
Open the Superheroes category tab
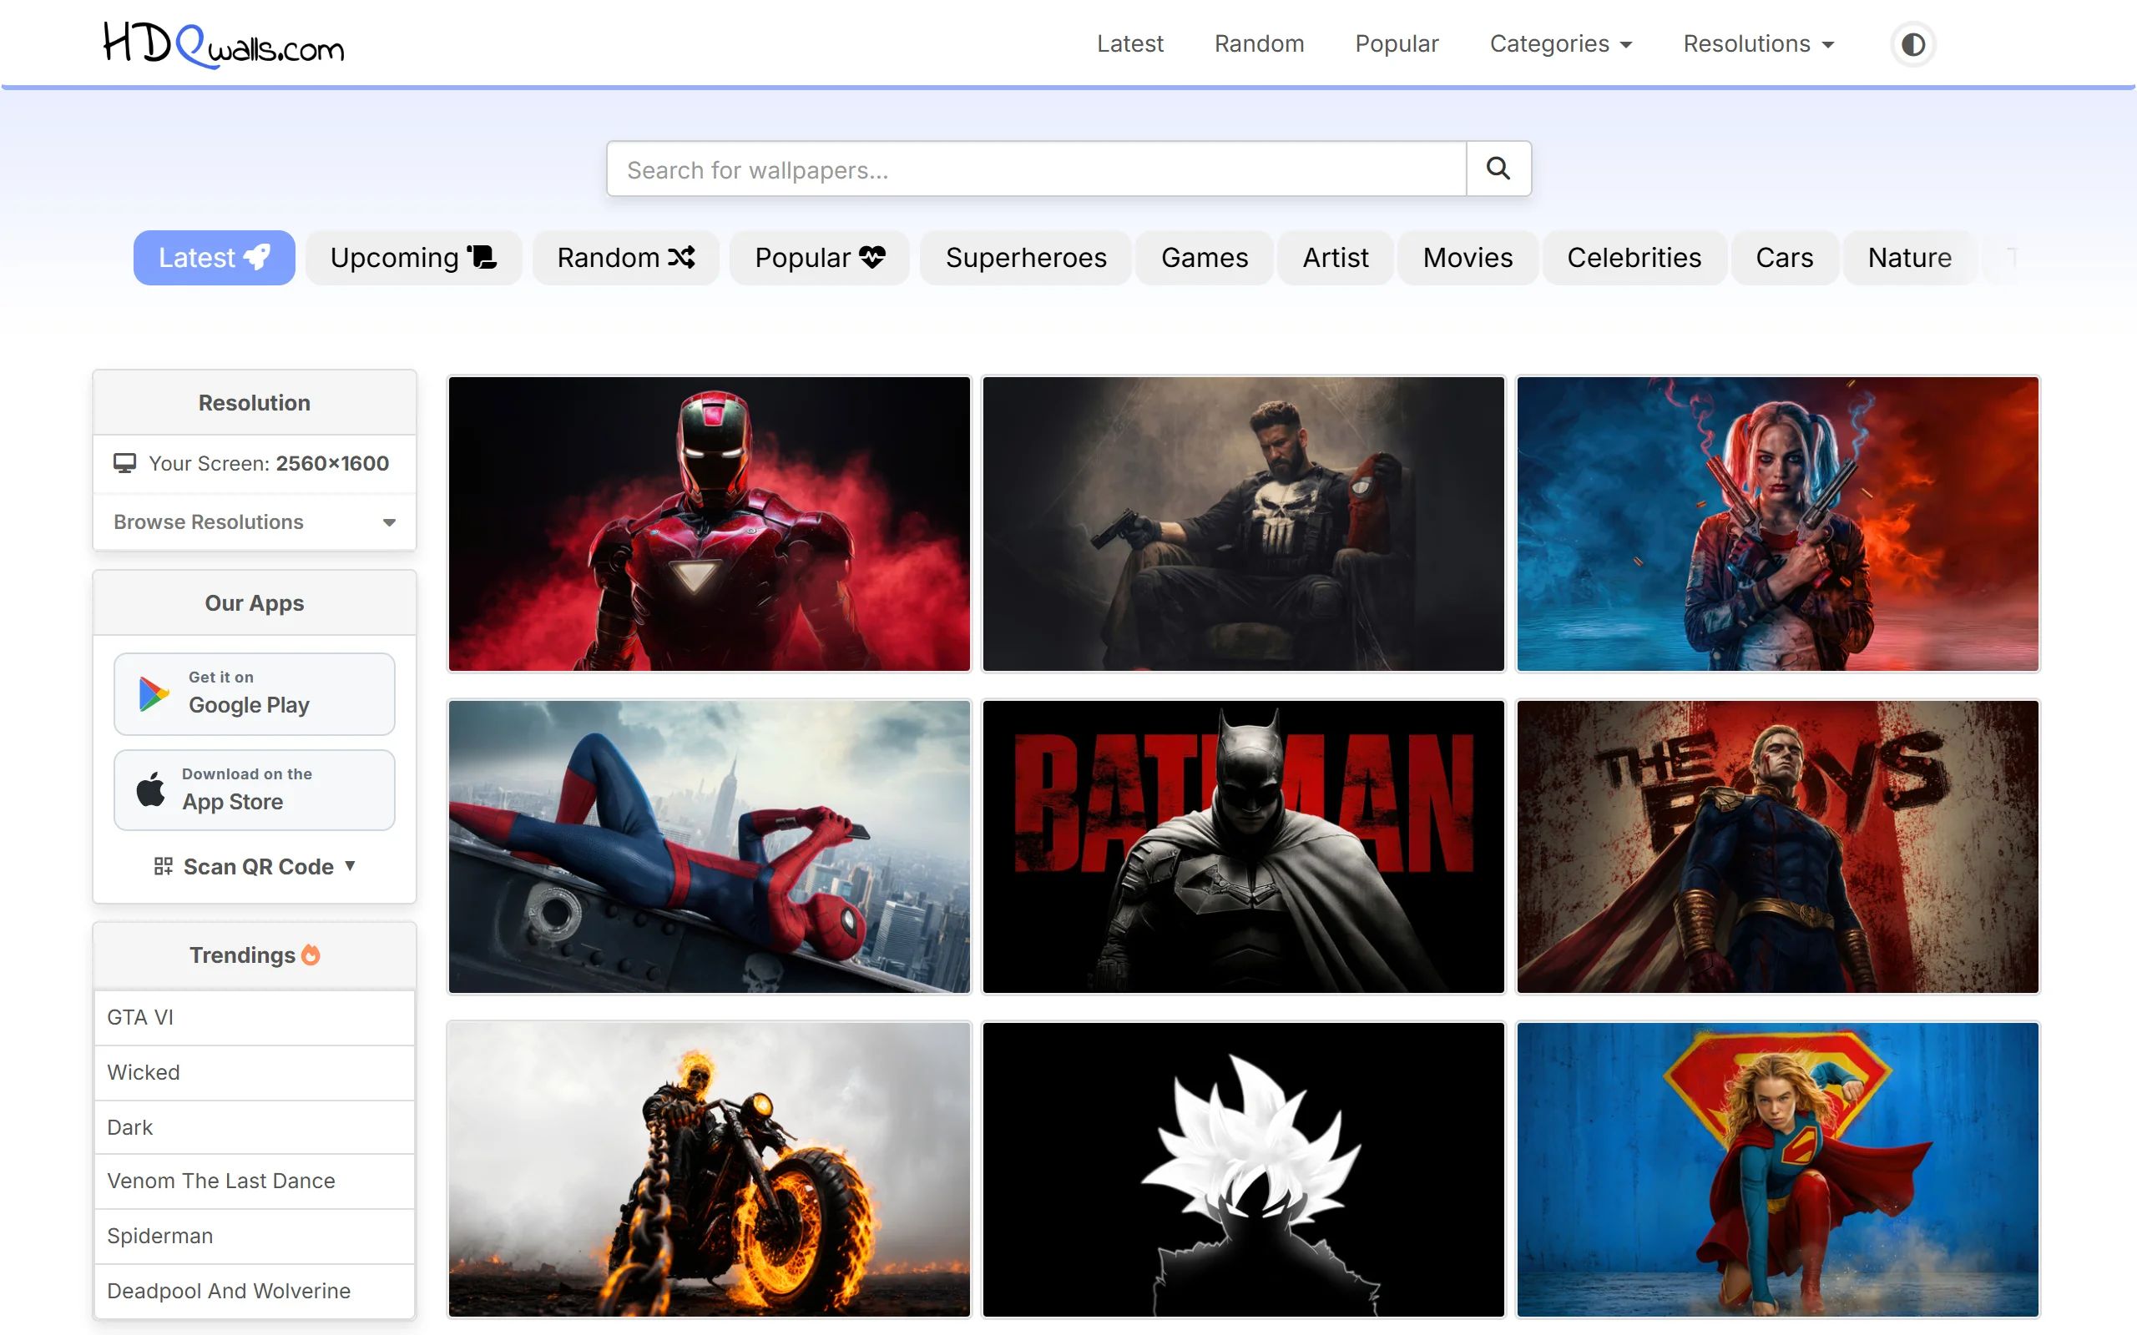click(1025, 258)
